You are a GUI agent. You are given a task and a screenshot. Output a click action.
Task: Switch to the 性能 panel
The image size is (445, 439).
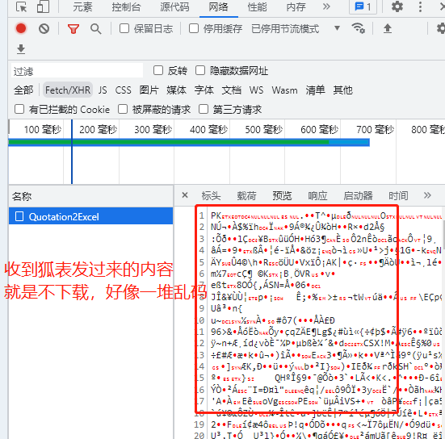point(257,7)
